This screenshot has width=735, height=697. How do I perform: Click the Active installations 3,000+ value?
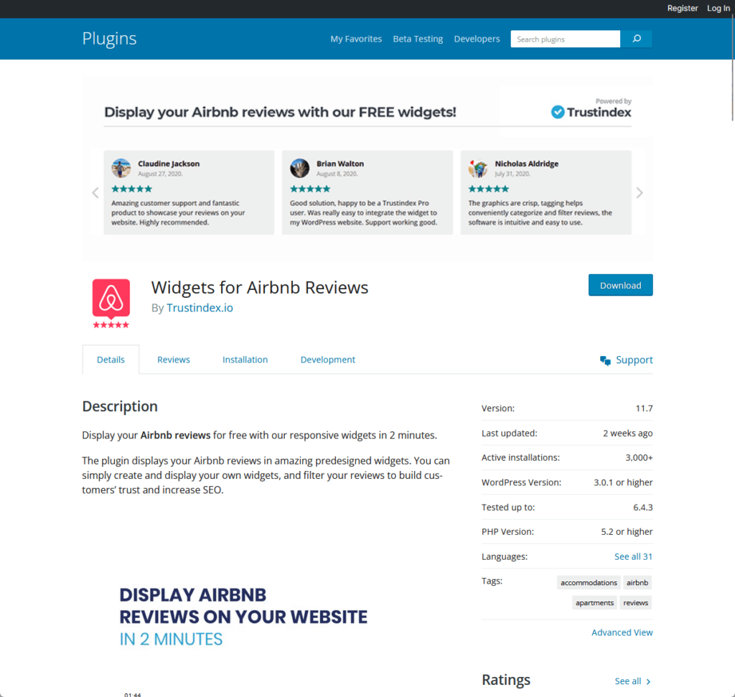[x=639, y=457]
